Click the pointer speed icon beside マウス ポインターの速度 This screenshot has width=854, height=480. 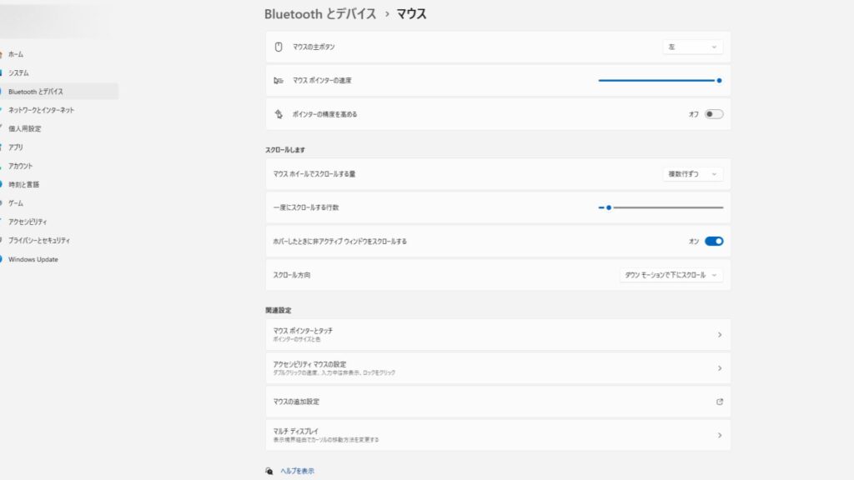[x=279, y=81]
